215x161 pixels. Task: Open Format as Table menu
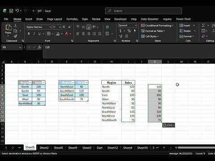click(x=153, y=31)
